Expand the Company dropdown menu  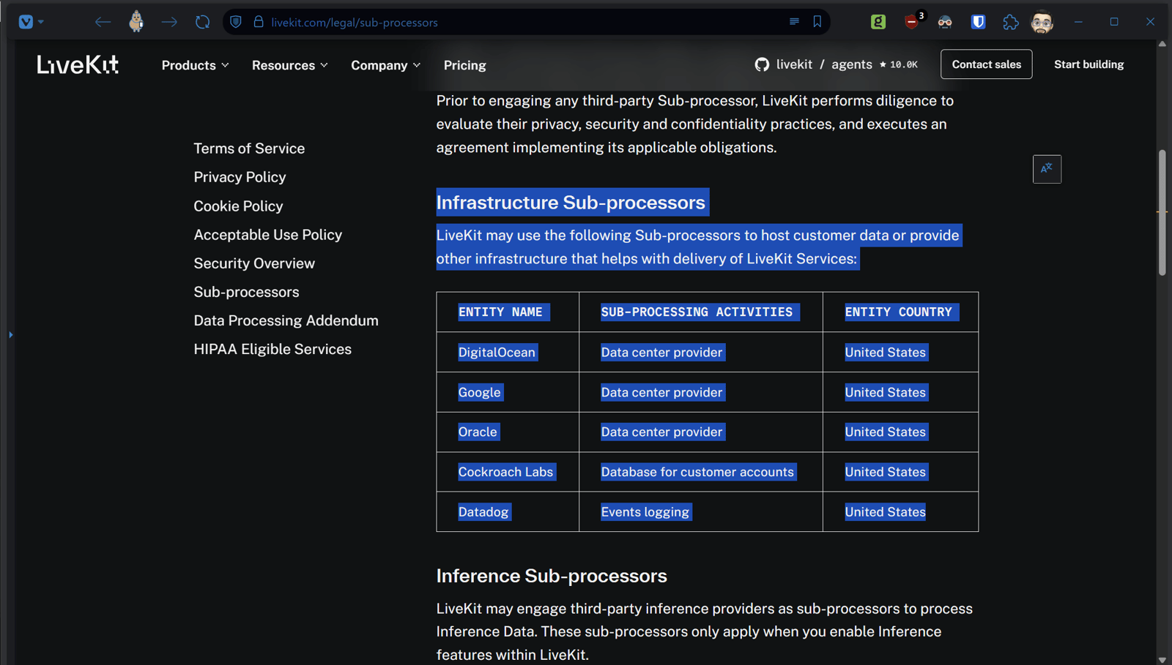coord(385,65)
